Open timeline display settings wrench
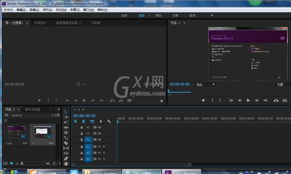This screenshot has height=174, width=291. pyautogui.click(x=109, y=121)
